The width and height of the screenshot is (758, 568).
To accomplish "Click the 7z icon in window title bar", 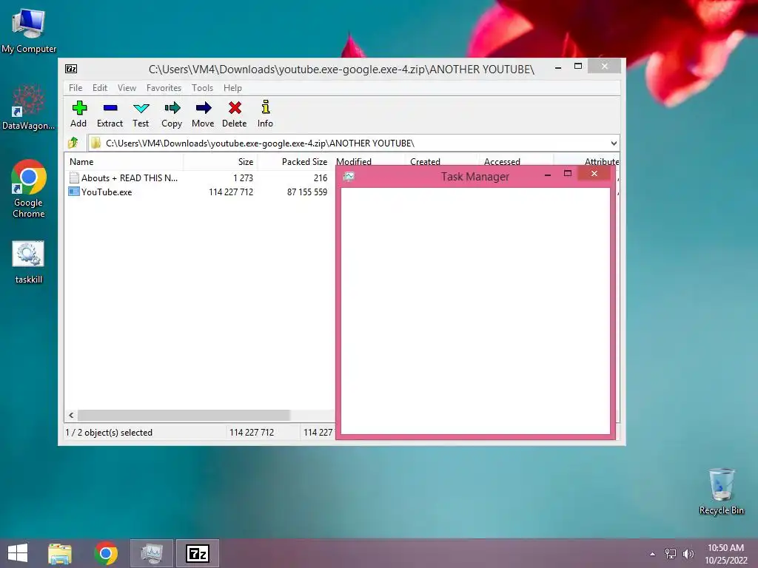I will pos(71,69).
